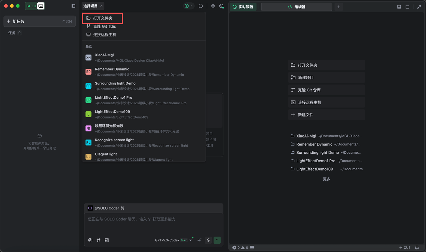426x252 pixels.
Task: Click 新建项目 in the editor panel
Action: pyautogui.click(x=326, y=77)
